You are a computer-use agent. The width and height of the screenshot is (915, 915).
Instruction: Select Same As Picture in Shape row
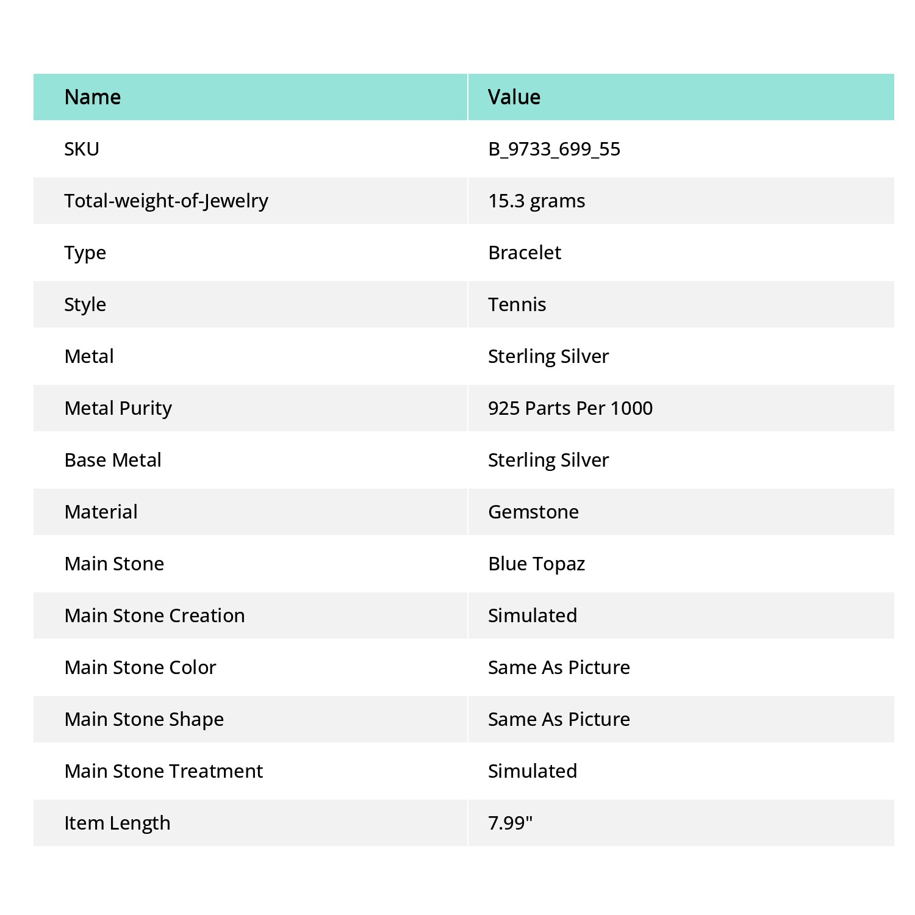[x=559, y=719]
